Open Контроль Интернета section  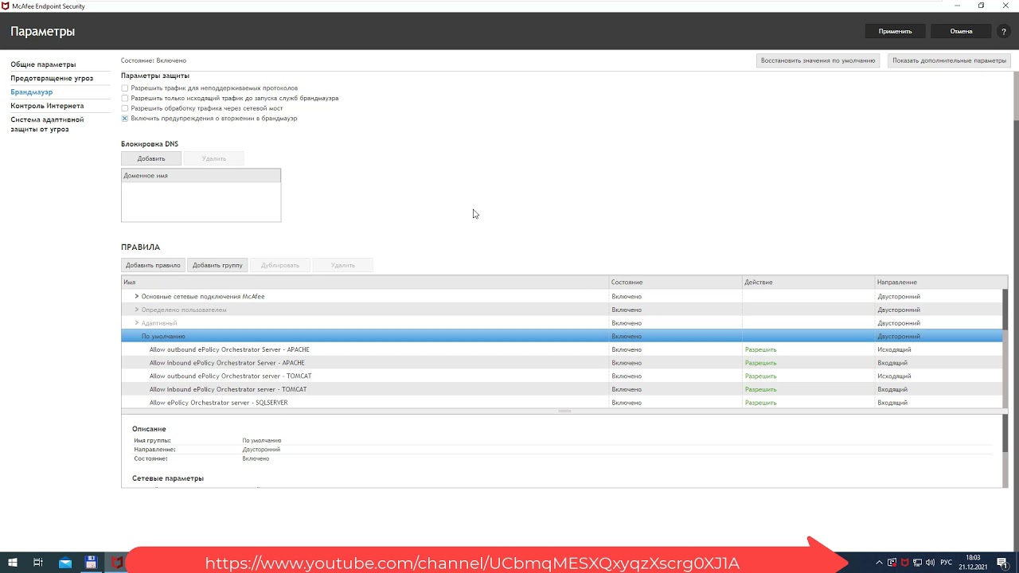(47, 106)
